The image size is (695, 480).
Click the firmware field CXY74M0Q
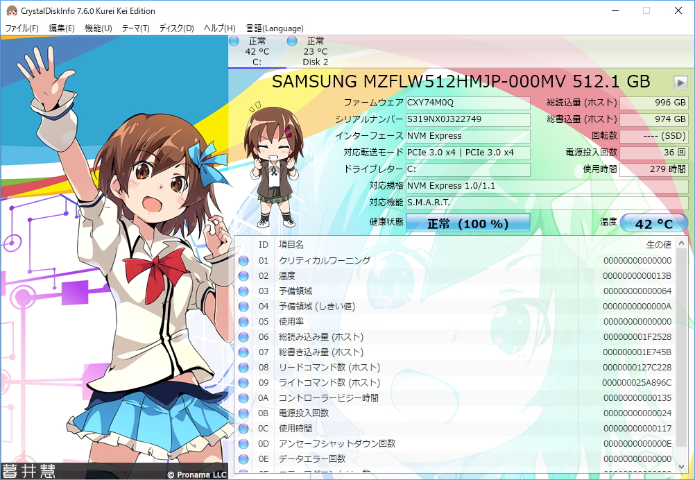pyautogui.click(x=468, y=103)
